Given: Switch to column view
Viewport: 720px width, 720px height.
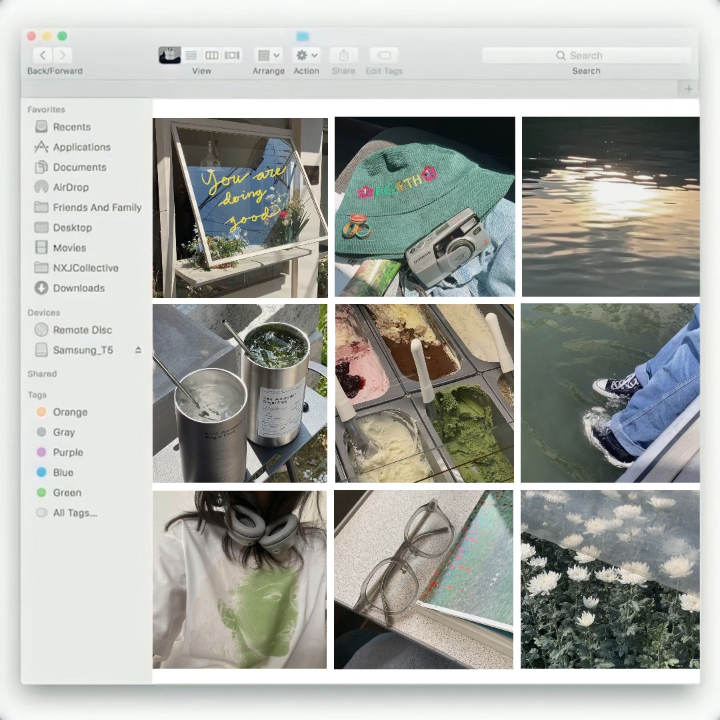Looking at the screenshot, I should (211, 55).
